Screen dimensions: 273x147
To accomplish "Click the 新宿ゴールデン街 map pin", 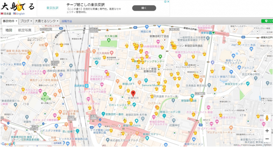I will 164,116.
